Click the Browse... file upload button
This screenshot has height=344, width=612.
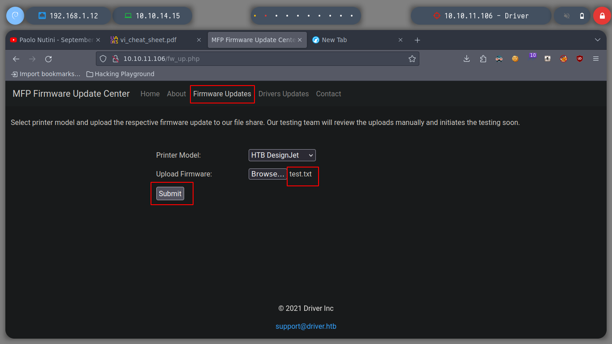pos(267,174)
